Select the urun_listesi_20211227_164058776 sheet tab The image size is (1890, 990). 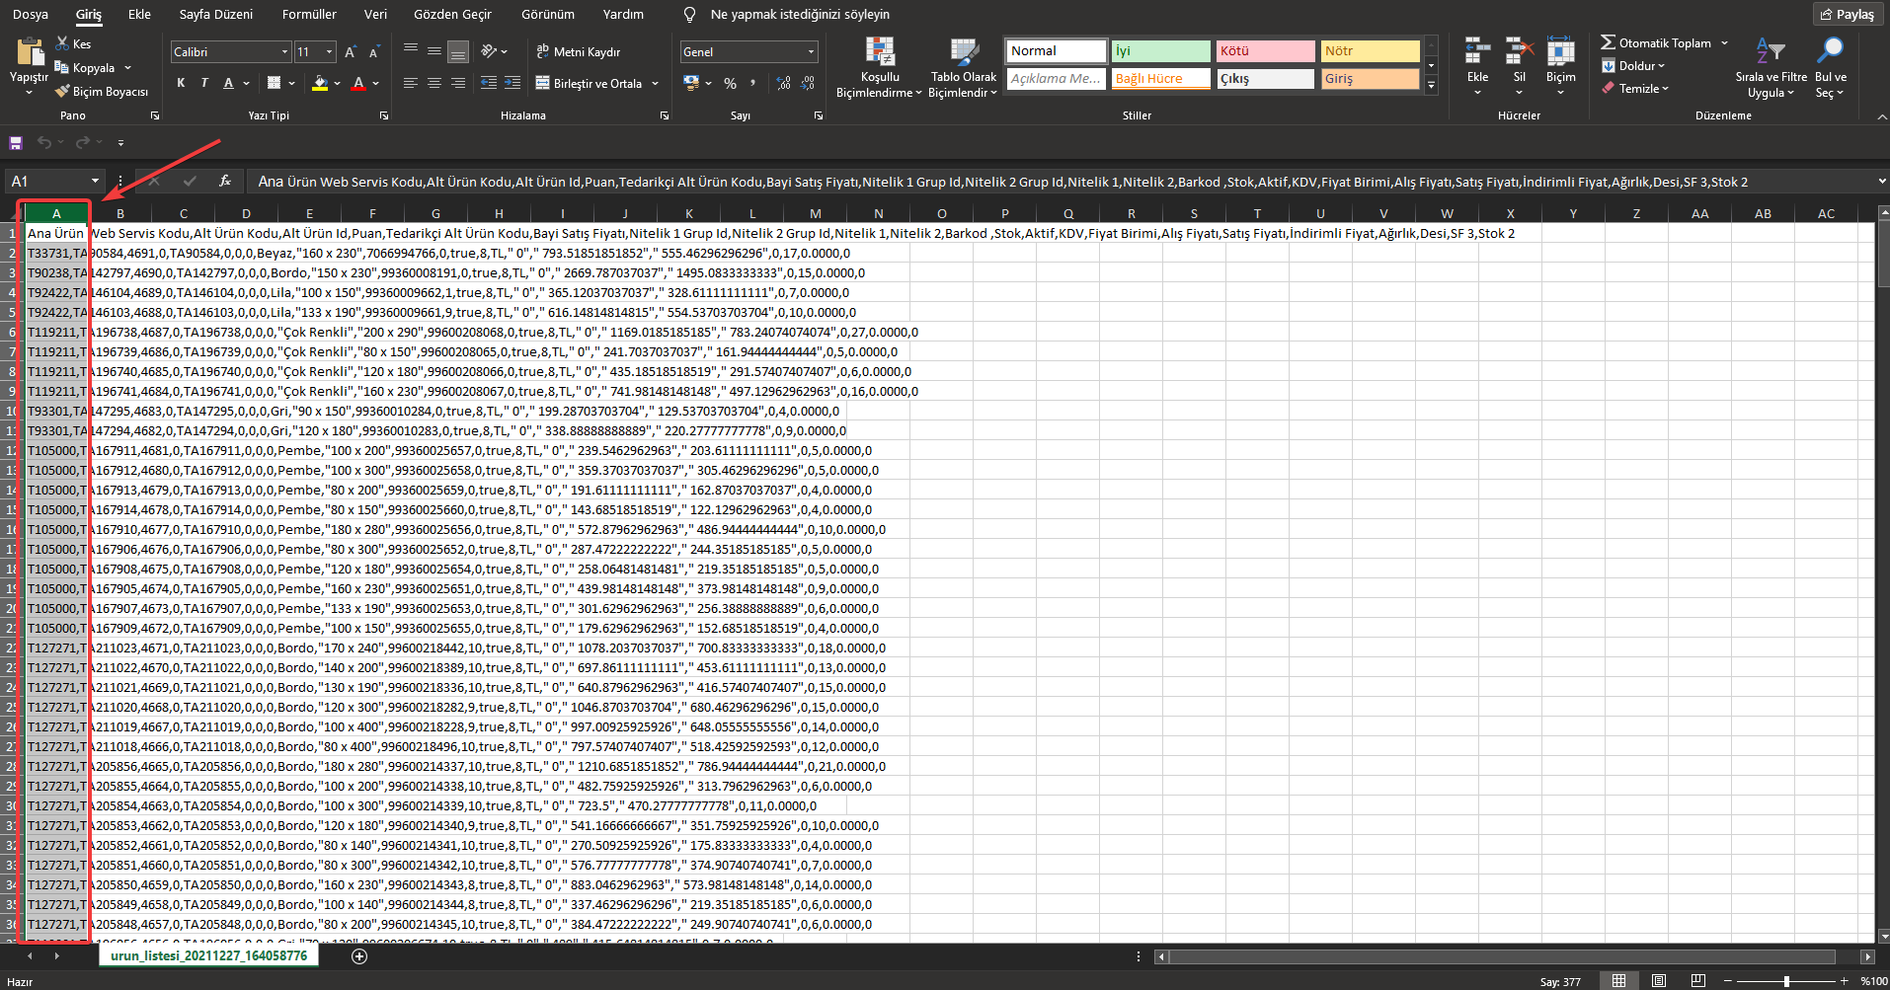tap(208, 955)
